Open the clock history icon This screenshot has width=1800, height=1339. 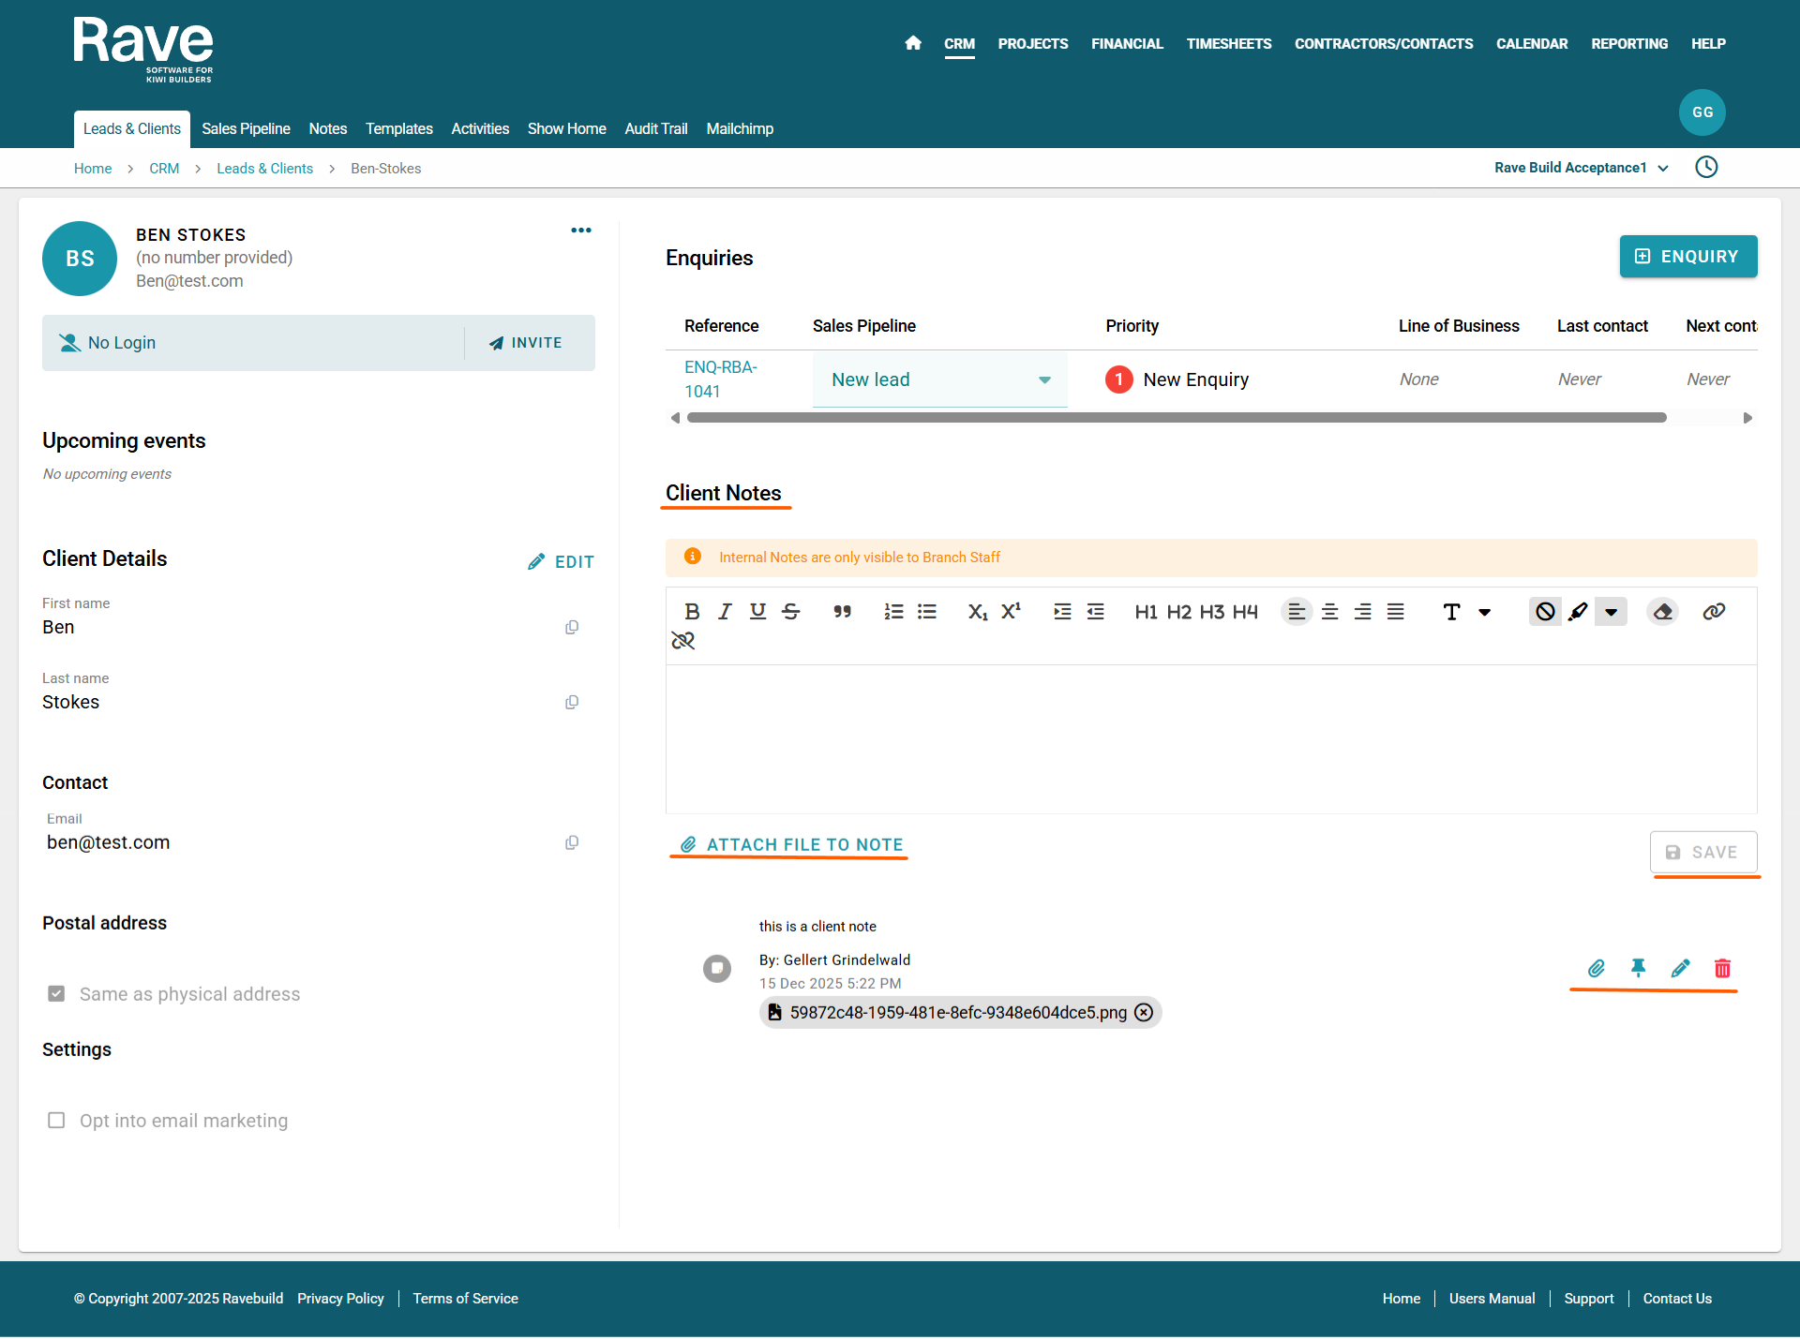coord(1706,168)
